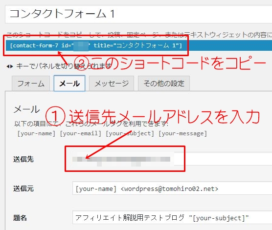Viewport: 272px width, 230px height.
Task: Click the 送信先 recipient email field
Action: [x=172, y=159]
